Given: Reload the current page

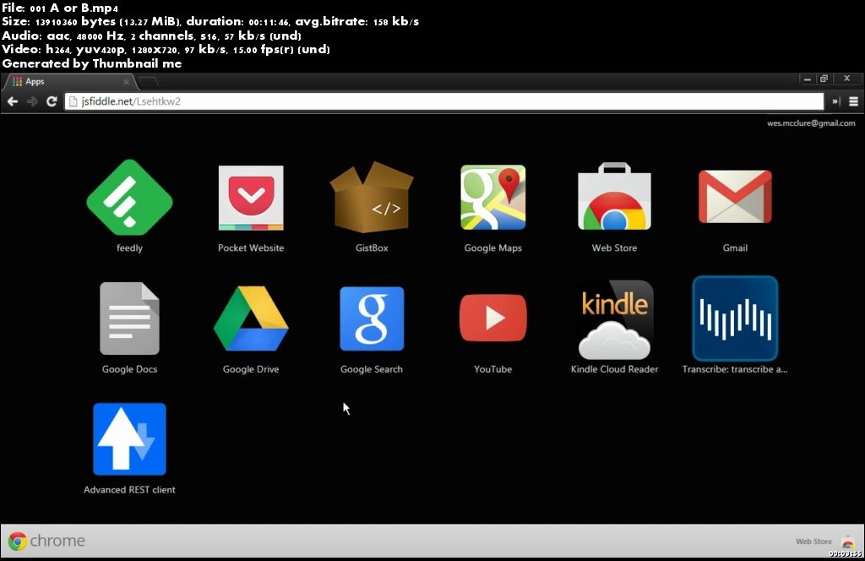Looking at the screenshot, I should coord(52,101).
